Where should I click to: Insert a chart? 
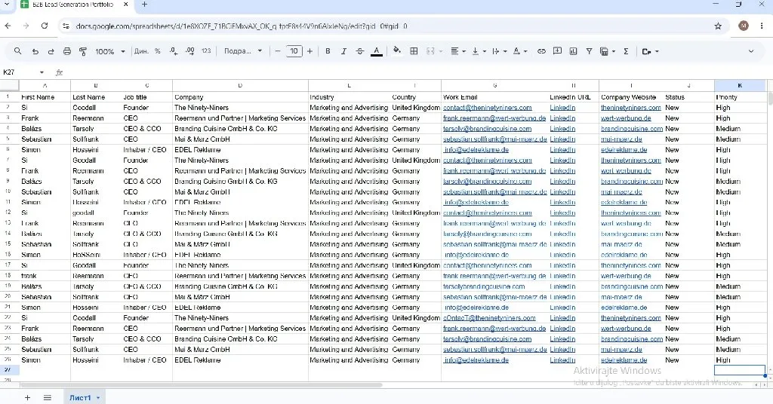coord(574,51)
